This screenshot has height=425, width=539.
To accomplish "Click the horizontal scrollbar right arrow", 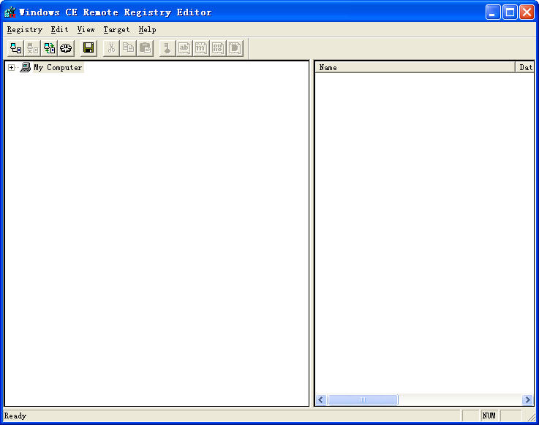I will 527,400.
